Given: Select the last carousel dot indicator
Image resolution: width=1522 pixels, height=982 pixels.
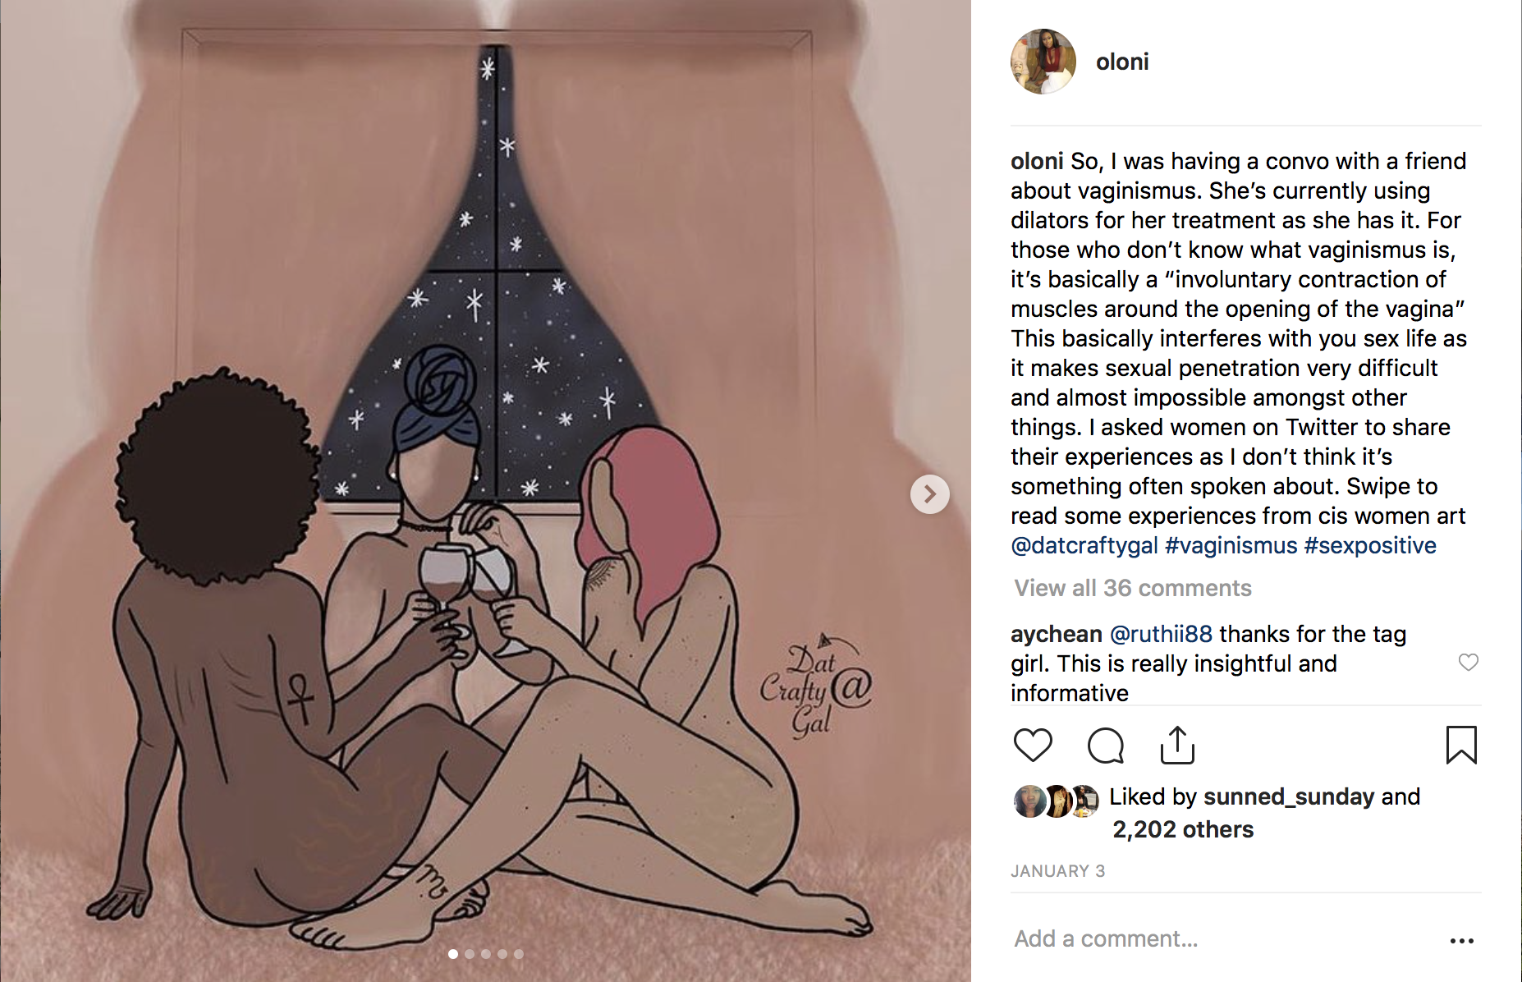Looking at the screenshot, I should point(519,954).
